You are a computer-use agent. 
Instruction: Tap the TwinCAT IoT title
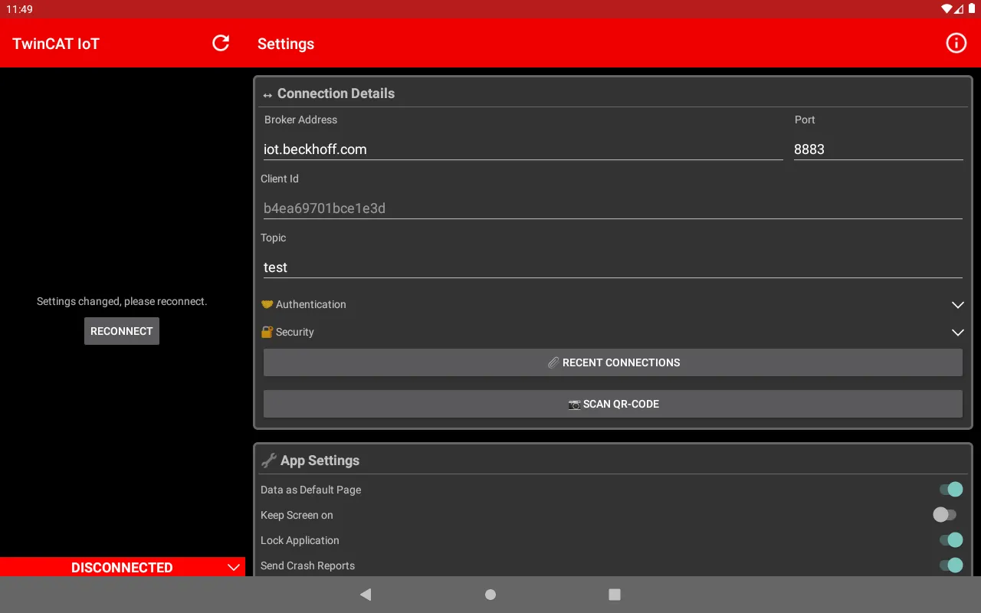pos(56,44)
